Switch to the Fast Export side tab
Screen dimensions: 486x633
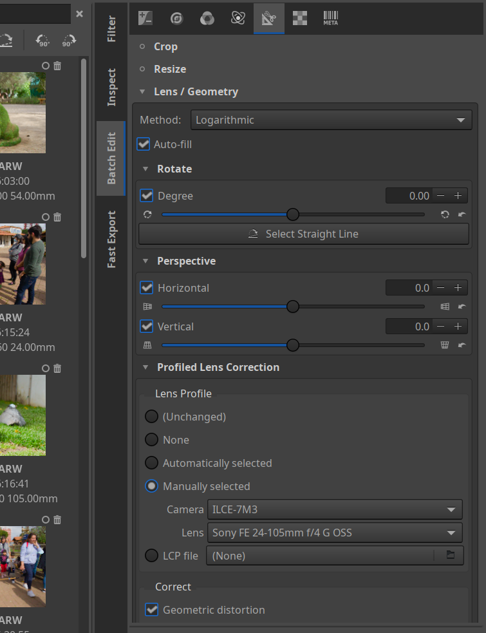tap(111, 240)
